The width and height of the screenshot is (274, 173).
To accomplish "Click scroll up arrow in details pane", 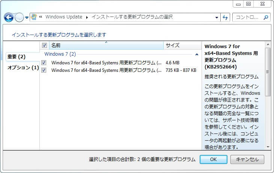I will (268, 45).
